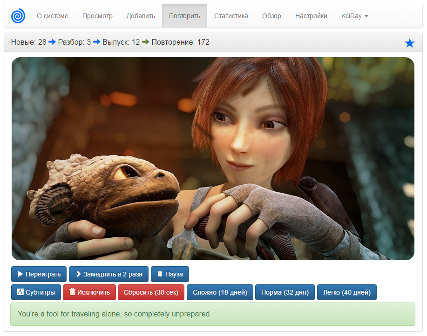Screen dimensions: 427x336
Task: Go to the Просмотр section
Action: point(97,16)
